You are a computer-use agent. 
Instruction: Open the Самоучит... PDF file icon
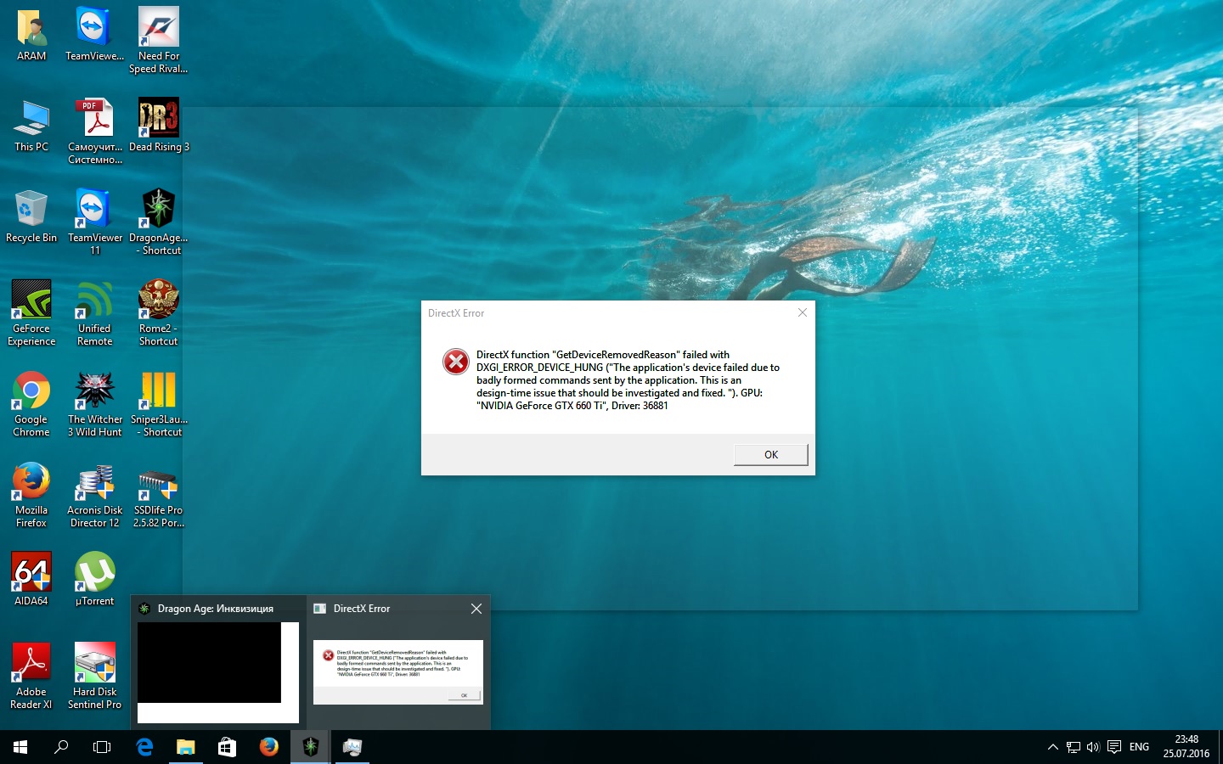pyautogui.click(x=95, y=132)
